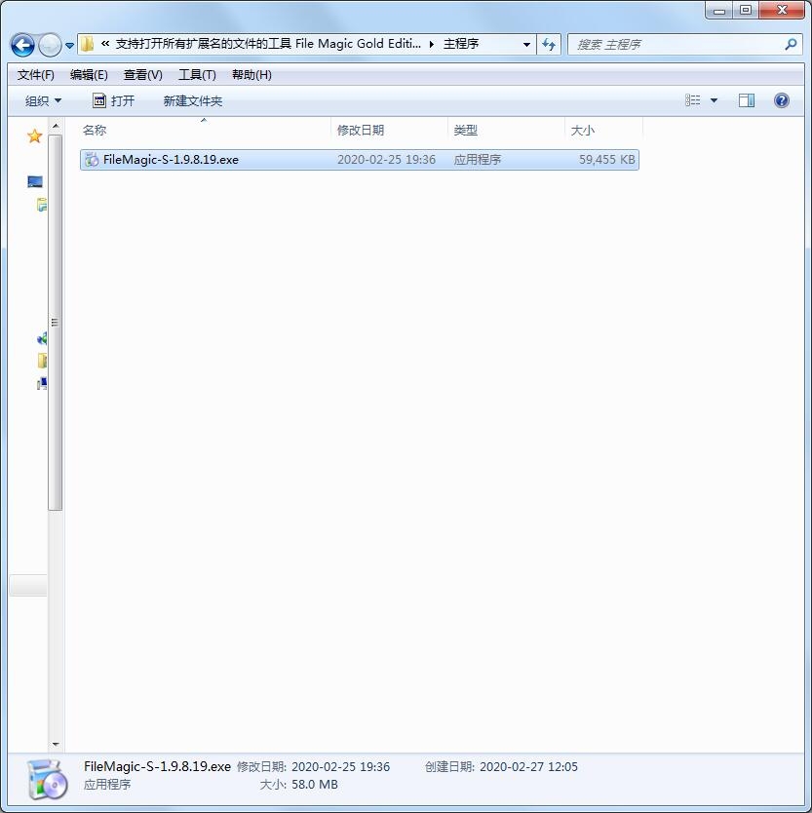Click the folder icon in the address bar
The image size is (812, 813).
click(87, 44)
